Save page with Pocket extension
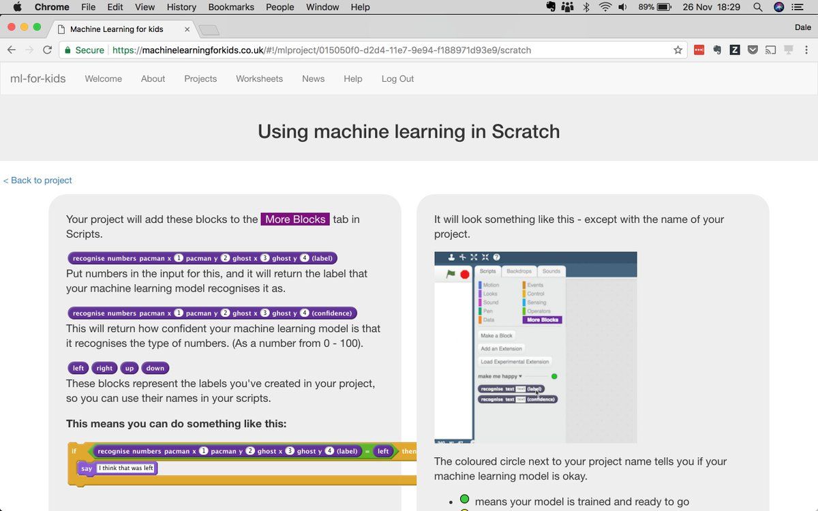Image resolution: width=818 pixels, height=511 pixels. 753,50
